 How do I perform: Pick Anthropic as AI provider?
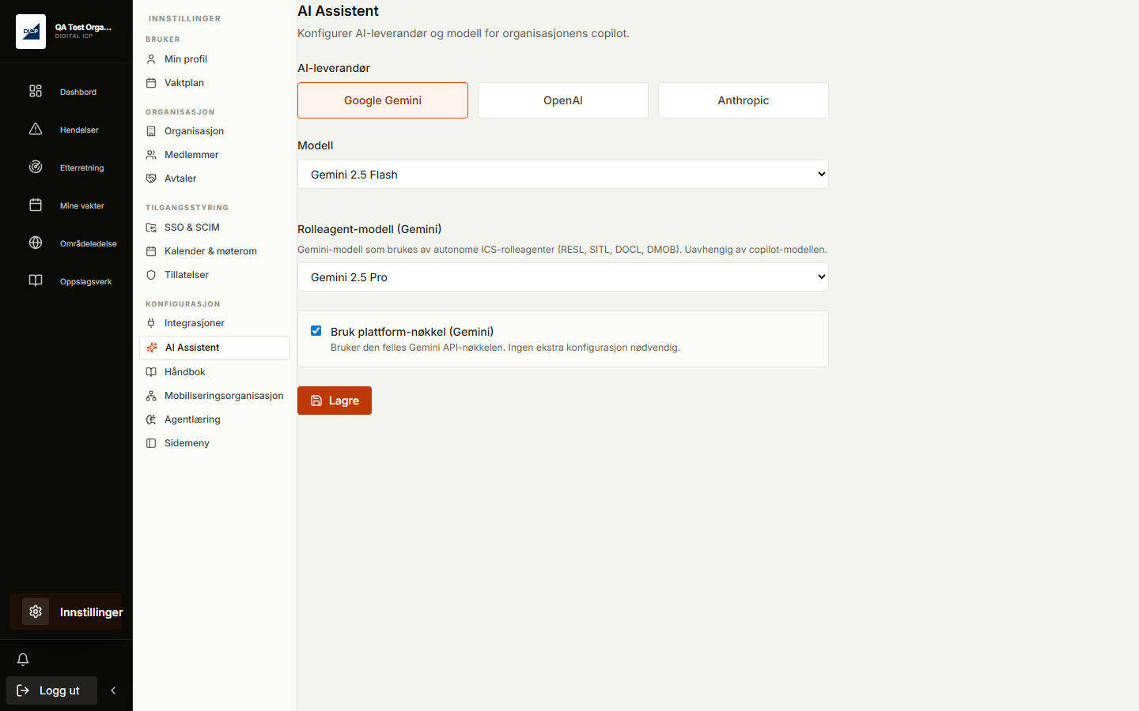tap(744, 100)
